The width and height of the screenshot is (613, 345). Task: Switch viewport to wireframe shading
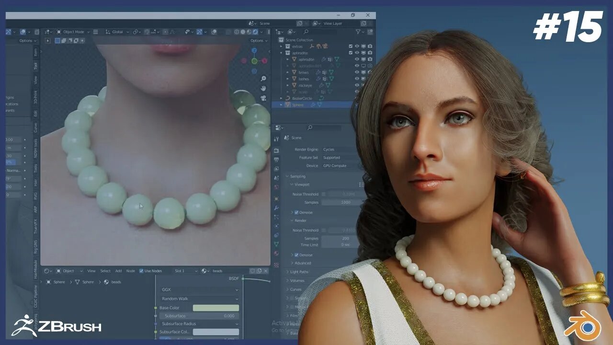coord(237,32)
